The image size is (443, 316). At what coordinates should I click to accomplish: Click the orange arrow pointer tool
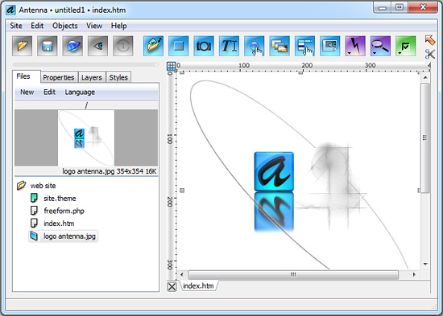click(x=430, y=40)
